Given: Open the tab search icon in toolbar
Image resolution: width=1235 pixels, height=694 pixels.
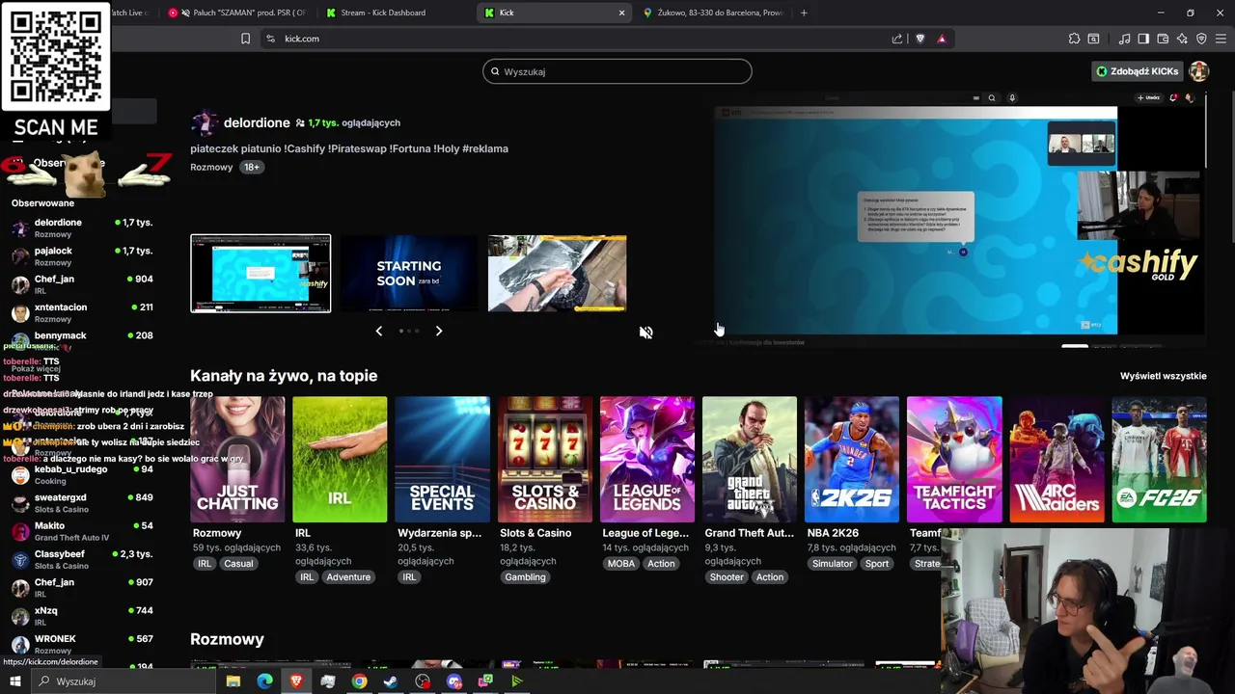Looking at the screenshot, I should 1093,39.
